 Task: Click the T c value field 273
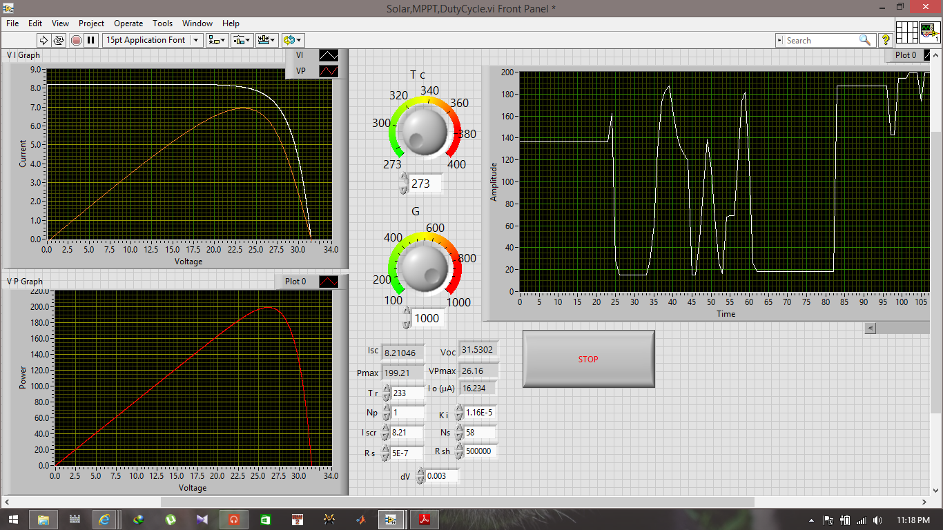click(425, 184)
